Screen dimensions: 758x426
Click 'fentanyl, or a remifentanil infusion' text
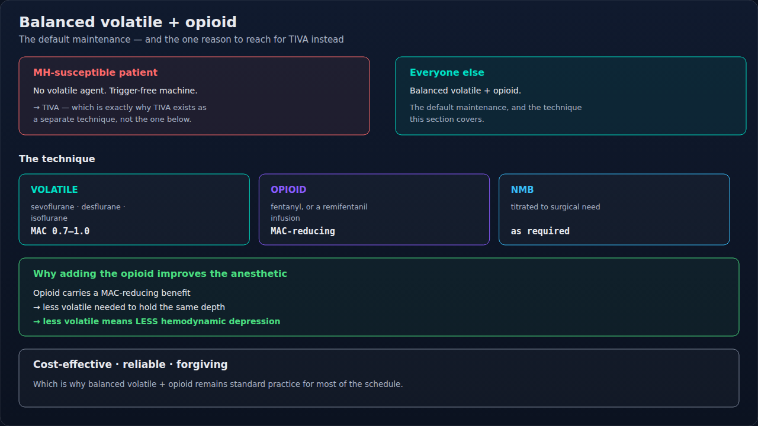point(319,212)
